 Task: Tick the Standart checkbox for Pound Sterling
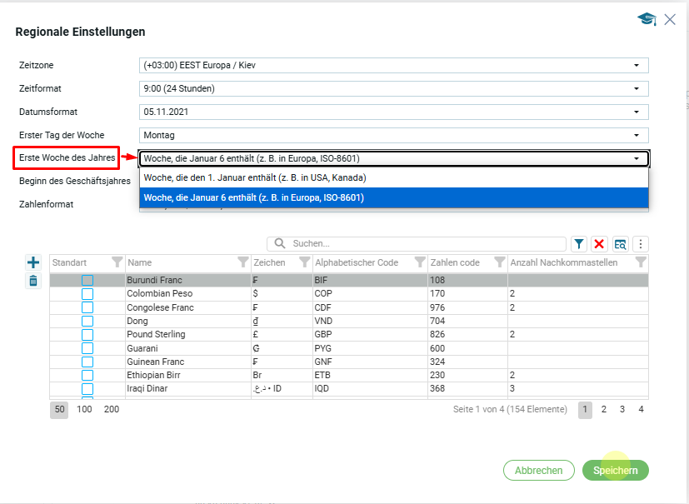[x=87, y=335]
